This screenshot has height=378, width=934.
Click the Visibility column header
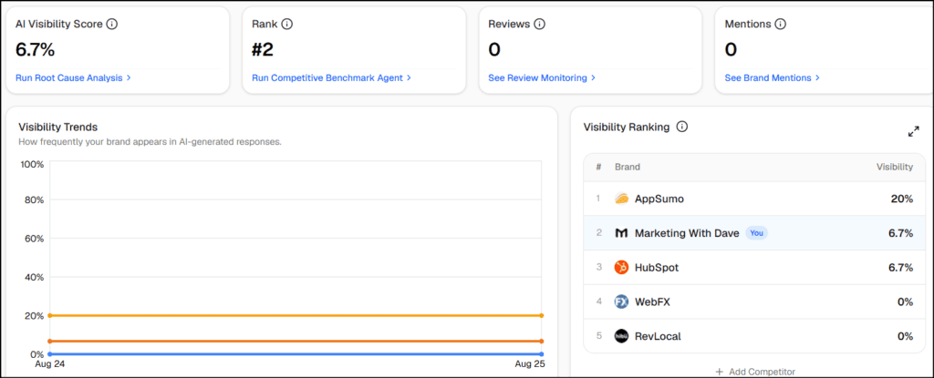coord(895,167)
